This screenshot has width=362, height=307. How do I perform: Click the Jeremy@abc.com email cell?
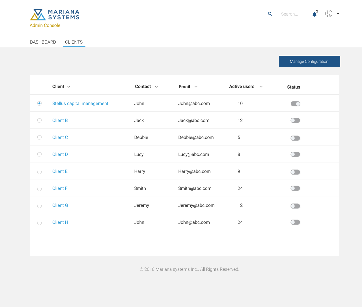196,205
